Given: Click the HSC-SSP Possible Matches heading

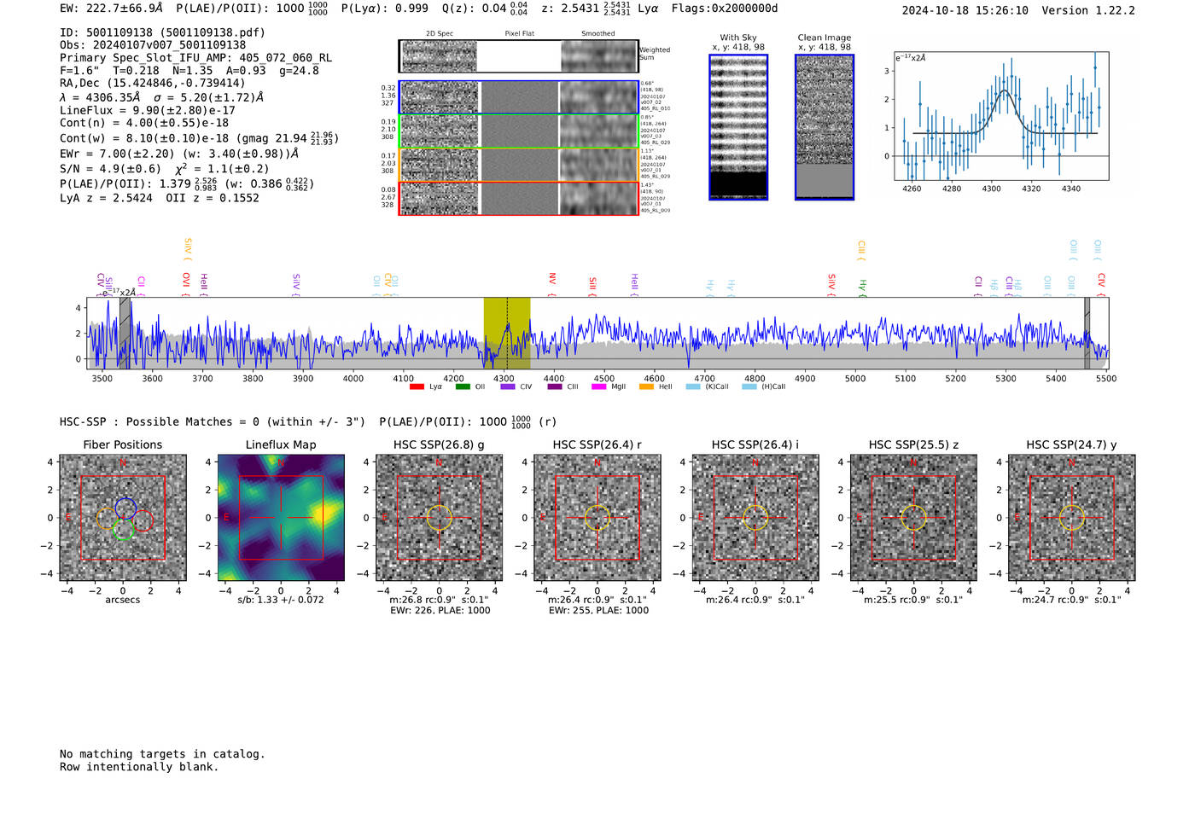Looking at the screenshot, I should coord(213,421).
